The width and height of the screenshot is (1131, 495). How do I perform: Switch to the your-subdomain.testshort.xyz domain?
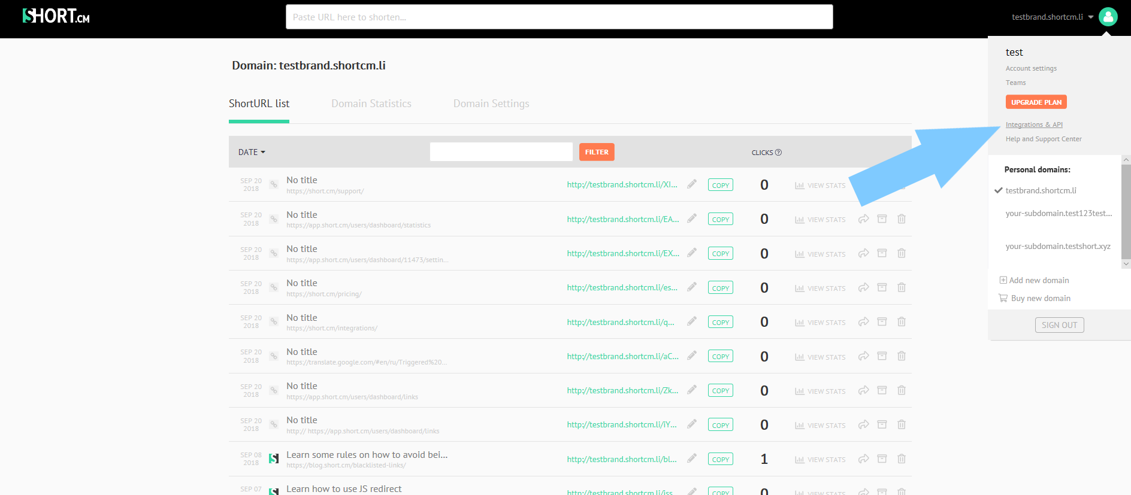1058,246
